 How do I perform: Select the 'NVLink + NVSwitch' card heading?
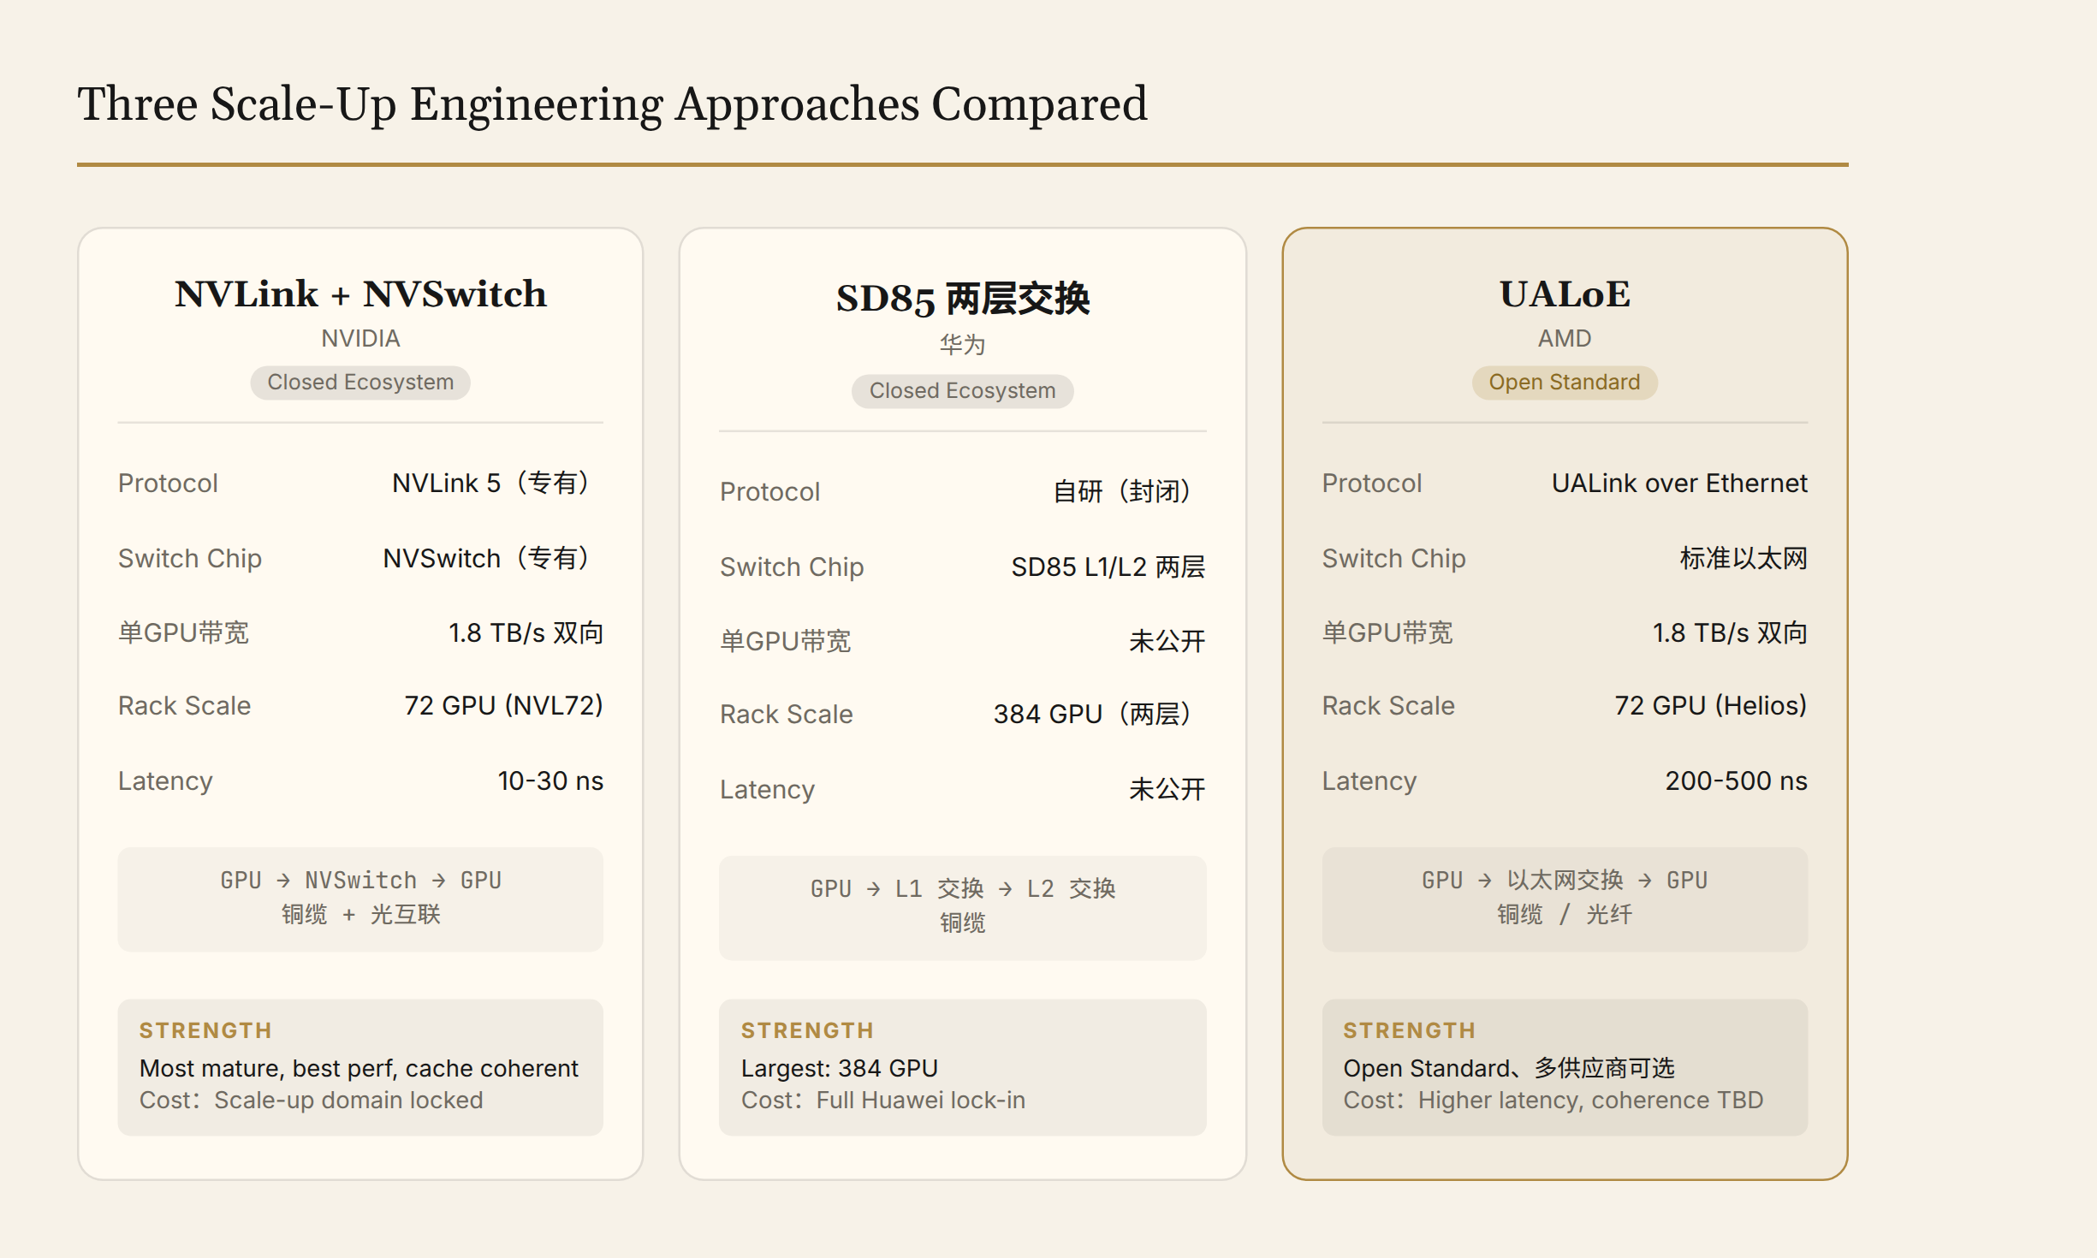360,294
